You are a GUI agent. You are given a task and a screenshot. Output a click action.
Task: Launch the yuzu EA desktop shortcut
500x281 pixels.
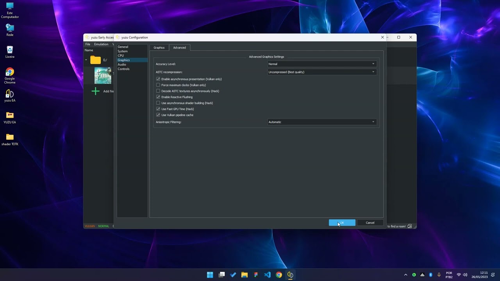pyautogui.click(x=10, y=96)
